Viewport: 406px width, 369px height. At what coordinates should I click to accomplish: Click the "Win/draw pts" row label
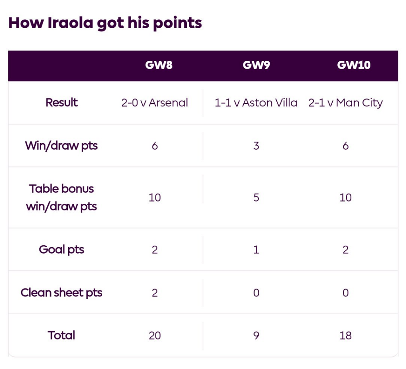click(61, 146)
